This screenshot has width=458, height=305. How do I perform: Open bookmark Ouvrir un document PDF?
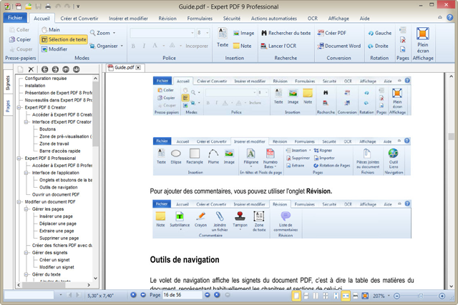pyautogui.click(x=56, y=194)
